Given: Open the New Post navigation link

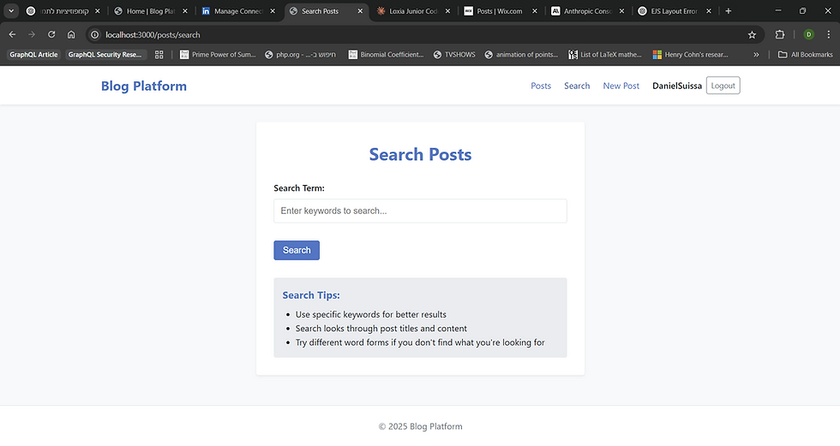Looking at the screenshot, I should 621,86.
